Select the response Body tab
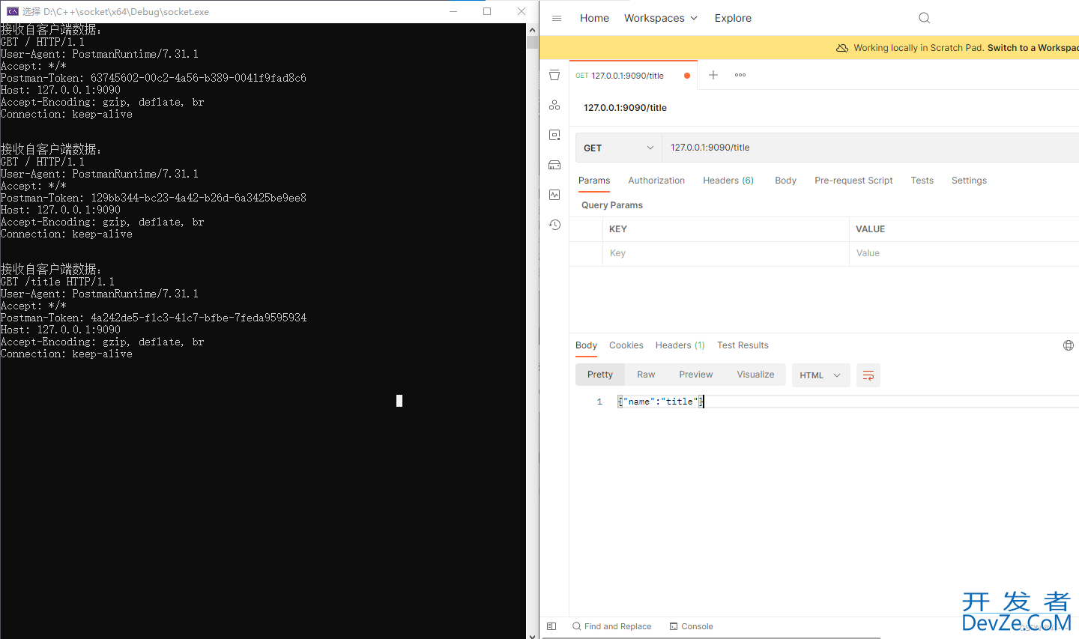 [x=586, y=345]
